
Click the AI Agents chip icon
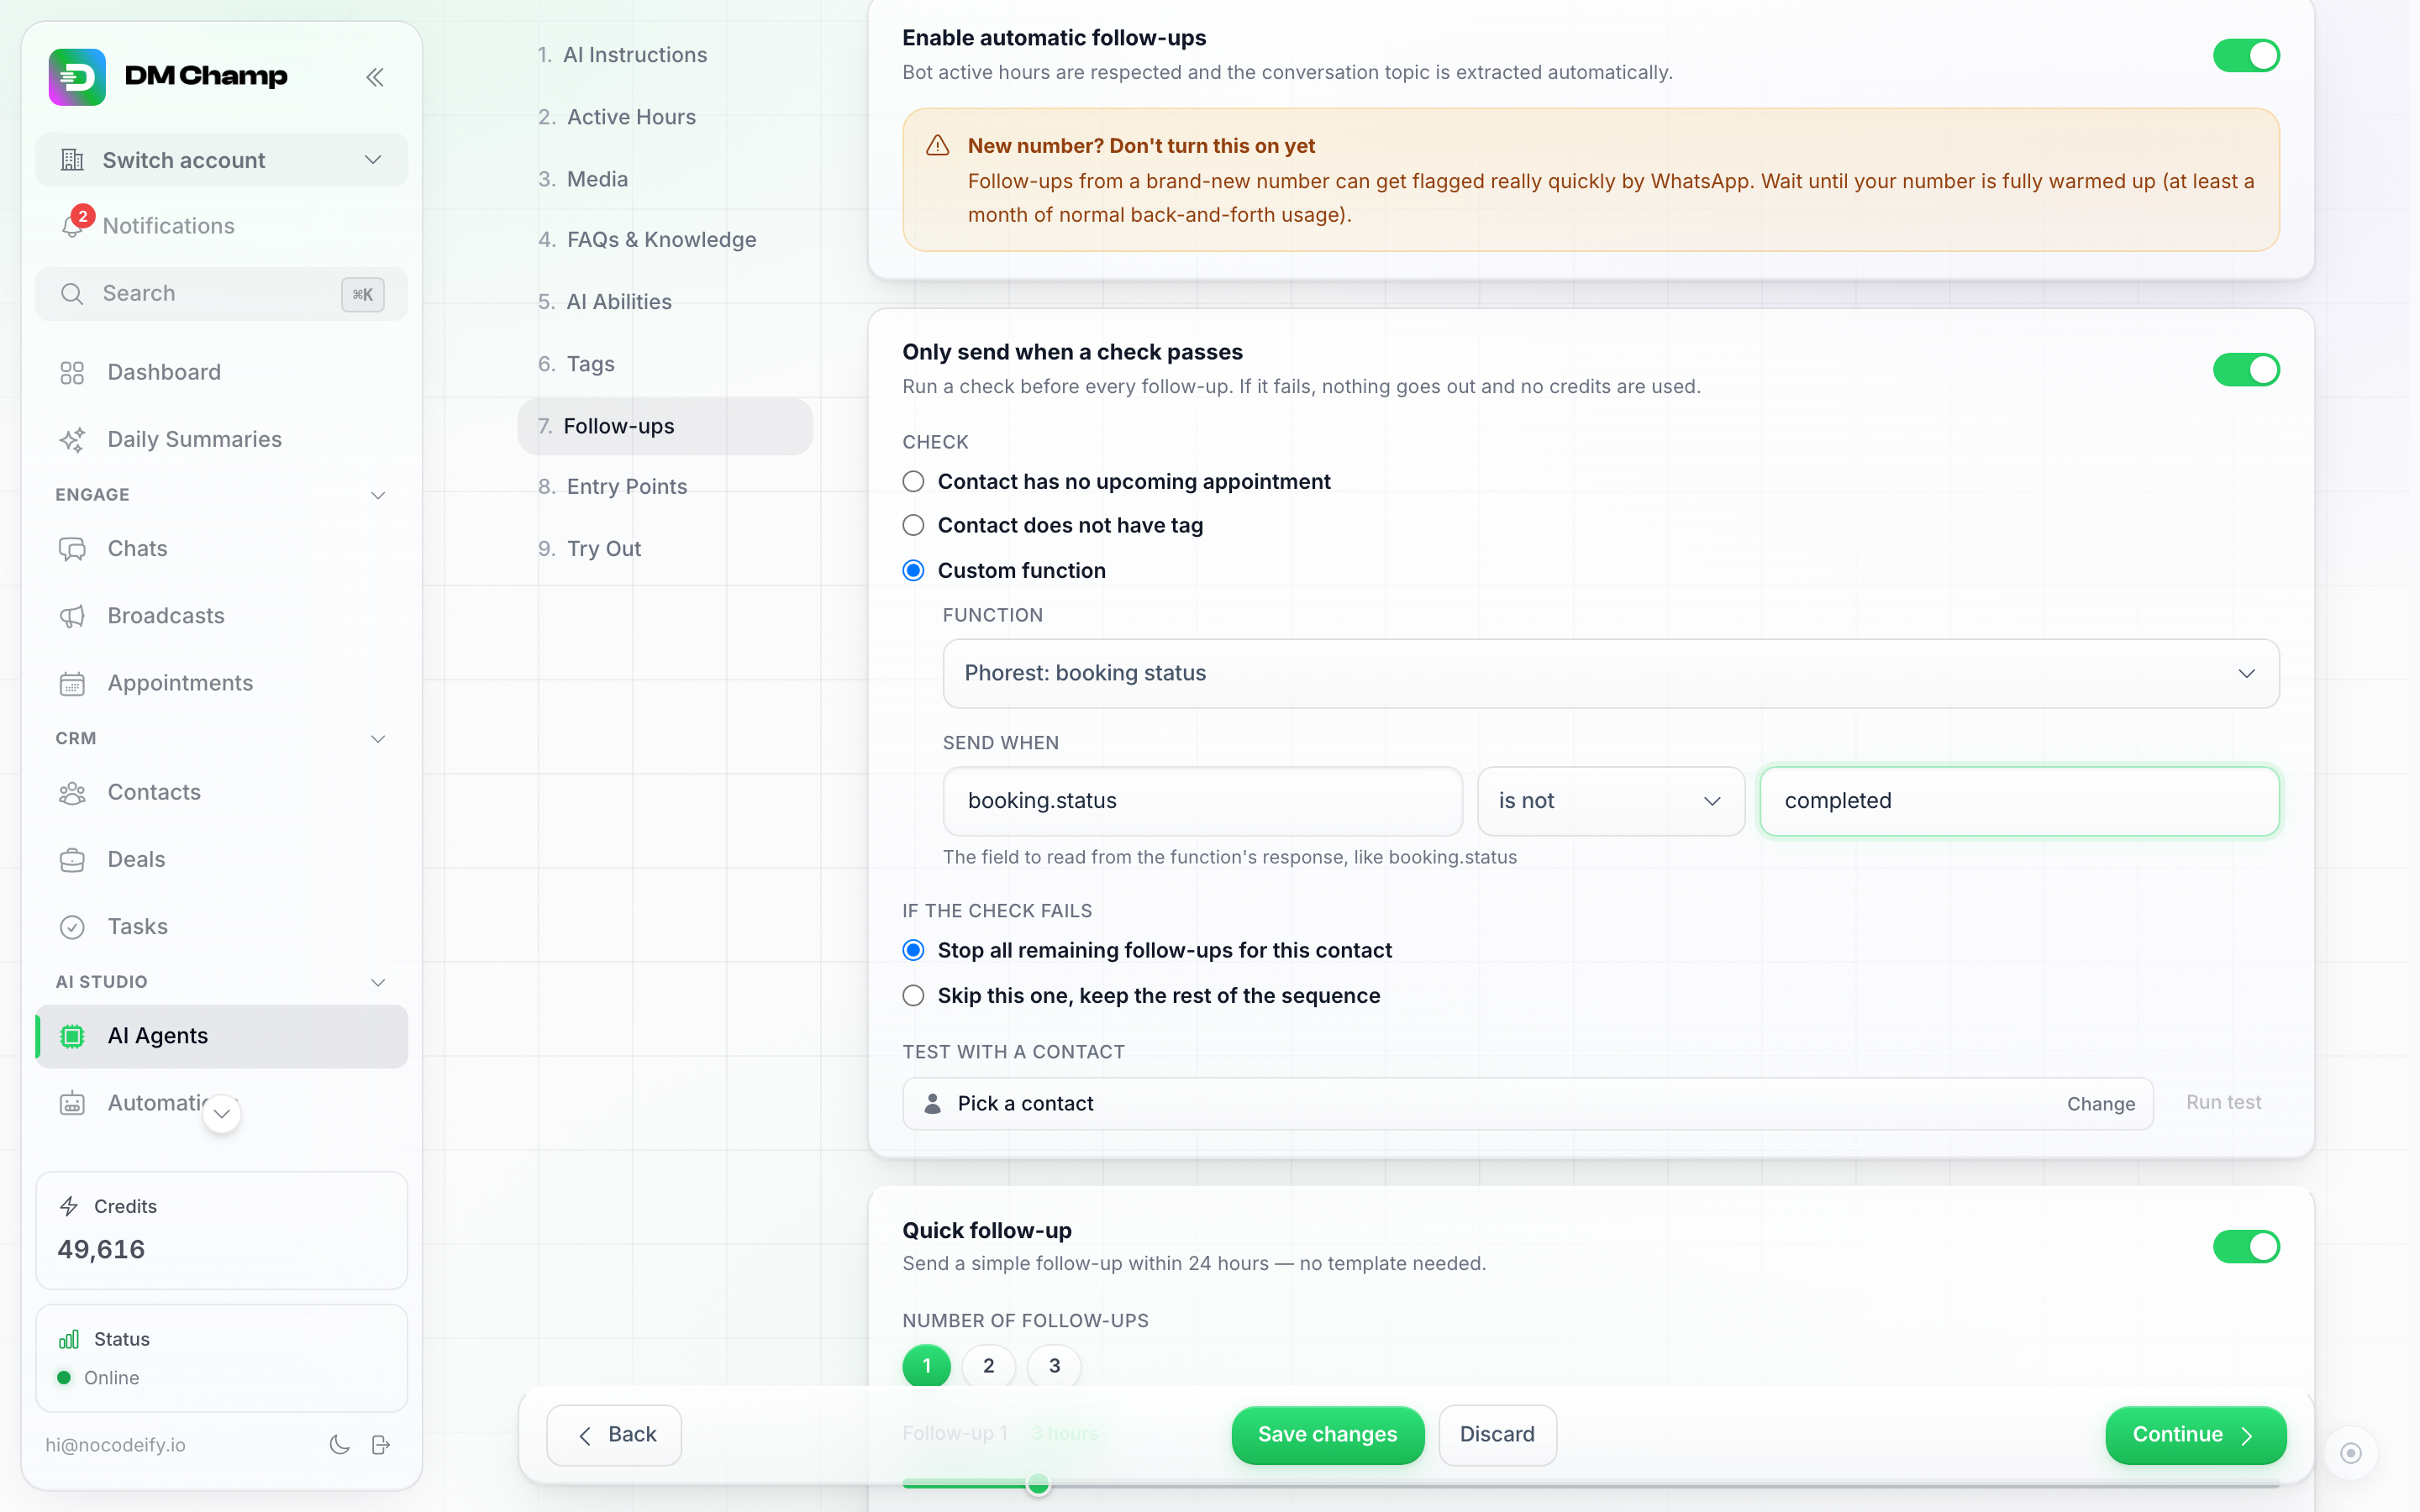click(72, 1036)
